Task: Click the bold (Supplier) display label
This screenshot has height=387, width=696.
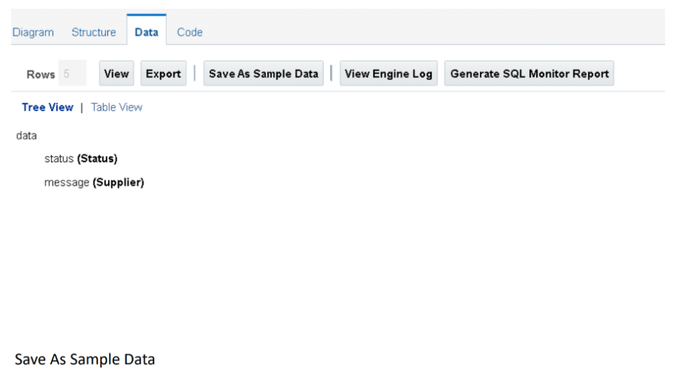Action: coord(118,182)
